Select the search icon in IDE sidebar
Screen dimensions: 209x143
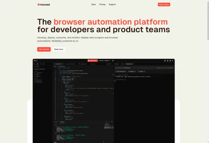(x=43, y=64)
